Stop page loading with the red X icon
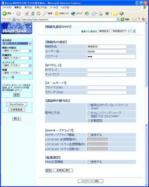Viewport: 149px width, 187px height. 27,13
